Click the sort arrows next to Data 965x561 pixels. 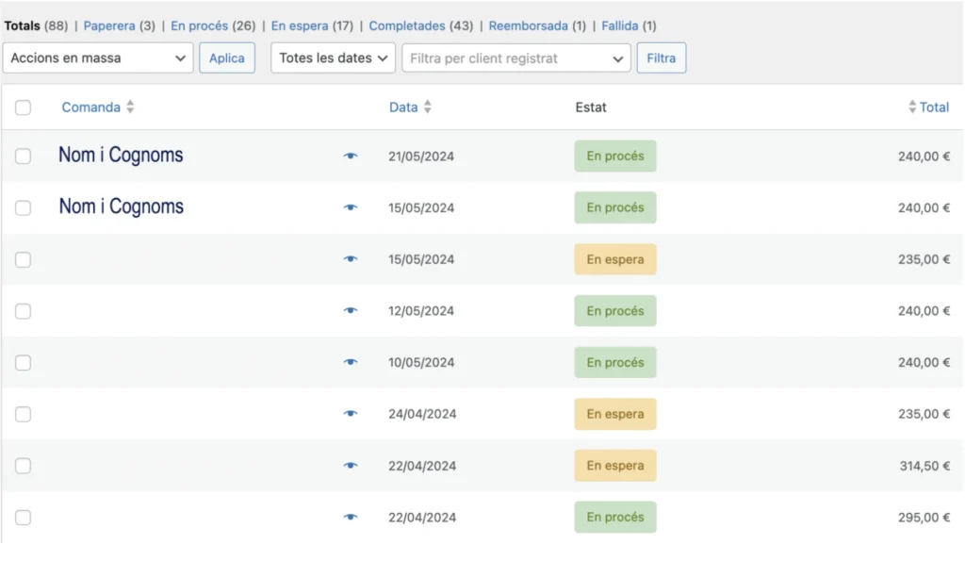click(427, 107)
